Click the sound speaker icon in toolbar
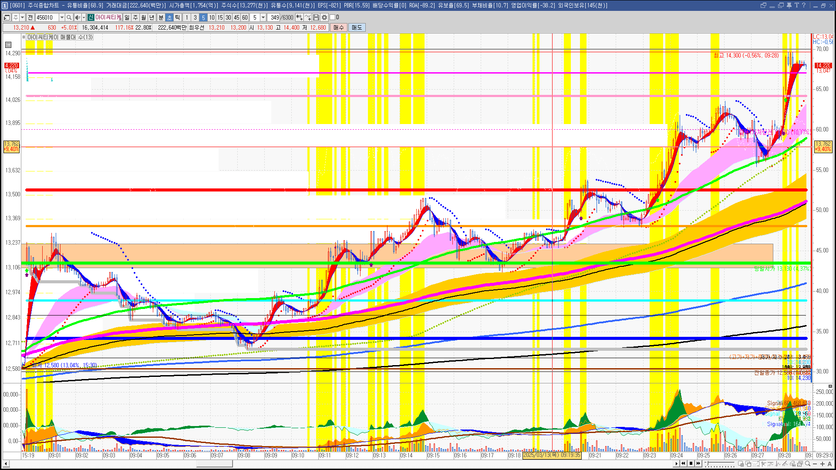This screenshot has width=836, height=470. click(x=78, y=17)
